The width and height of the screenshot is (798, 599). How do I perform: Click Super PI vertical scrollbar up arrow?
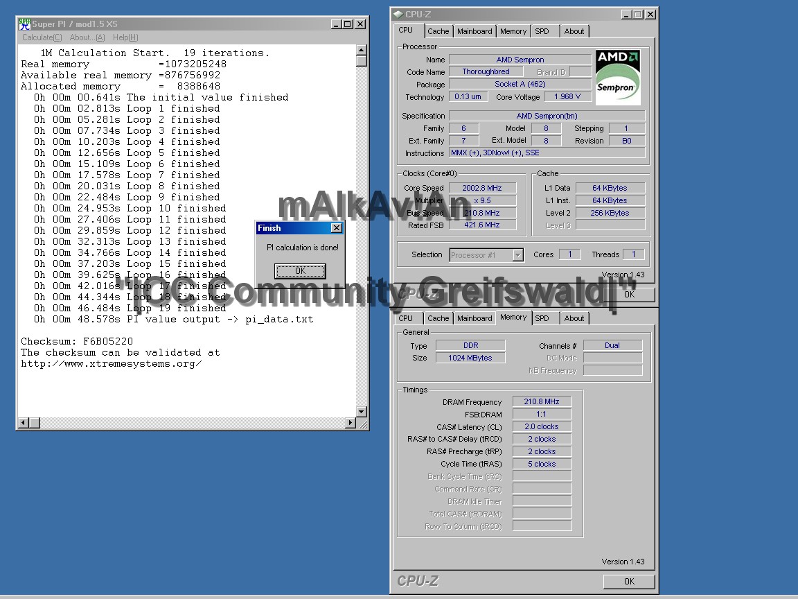[x=362, y=49]
